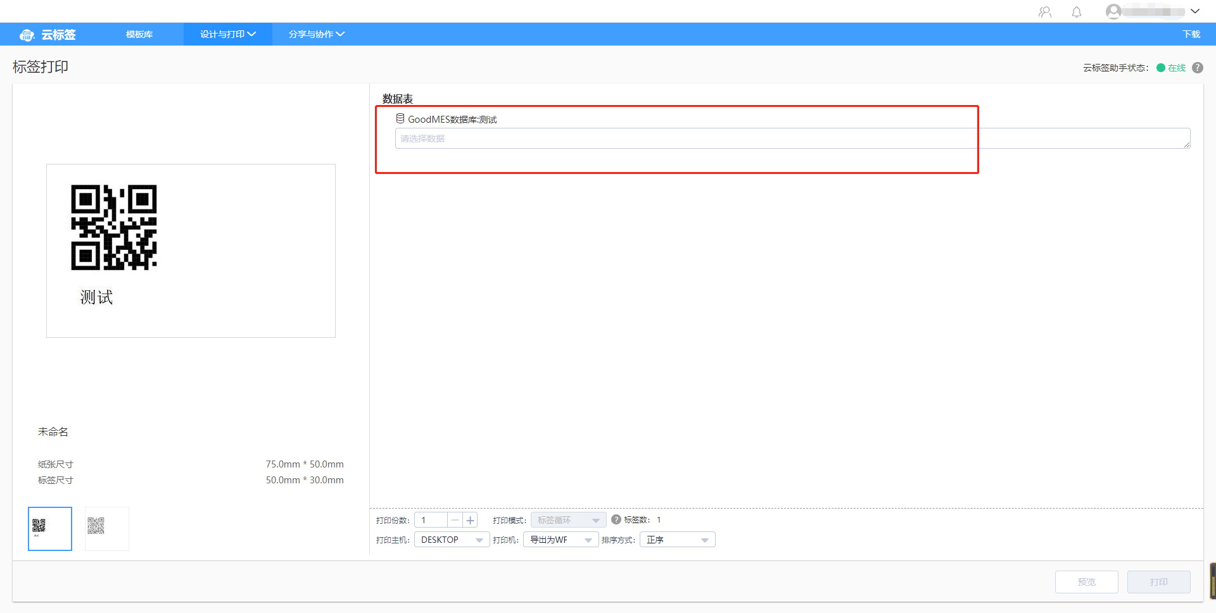Expand the user account chevron
1216x613 pixels.
[1195, 11]
